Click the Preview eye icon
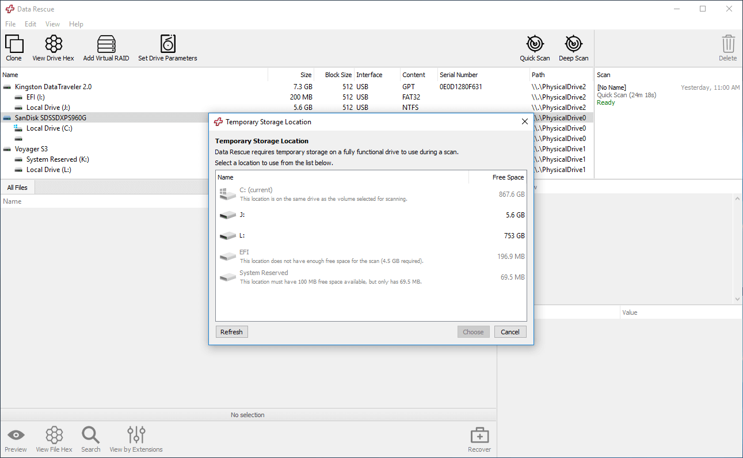This screenshot has height=458, width=743. point(16,435)
